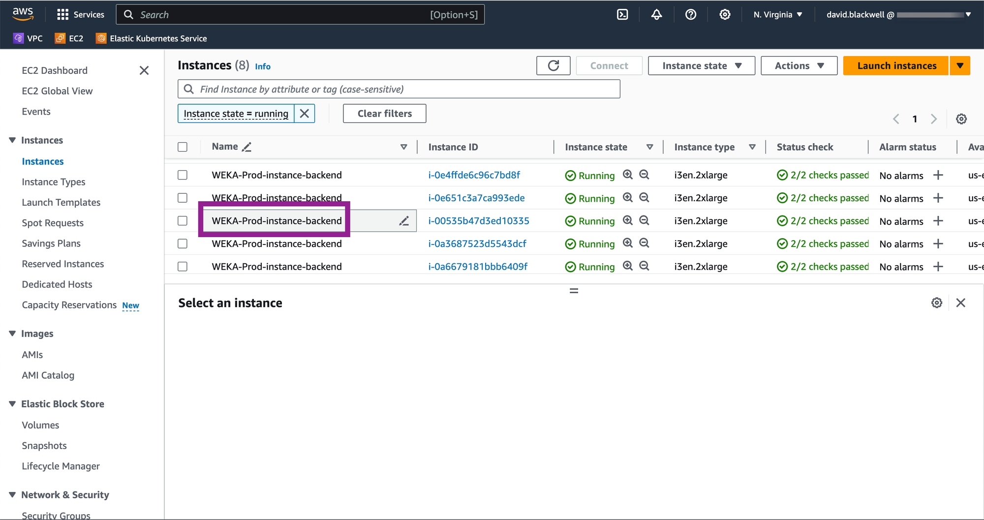Viewport: 984px width, 520px height.
Task: Click the Clear filters button
Action: [x=384, y=114]
